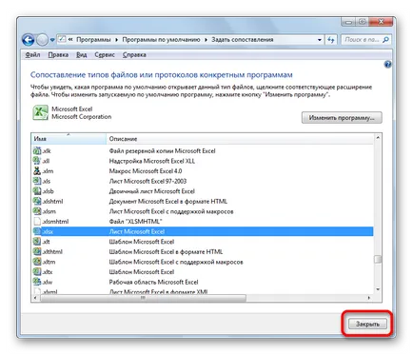Viewport: 413px width, 355px height.
Task: Click the .xltm file icon
Action: pos(37,262)
